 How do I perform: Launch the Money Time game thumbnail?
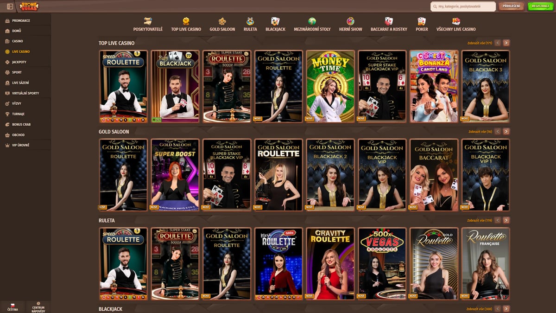click(x=330, y=86)
